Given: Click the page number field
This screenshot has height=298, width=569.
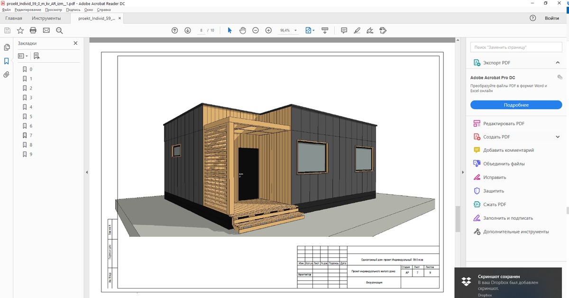Looking at the screenshot, I should click(x=201, y=30).
